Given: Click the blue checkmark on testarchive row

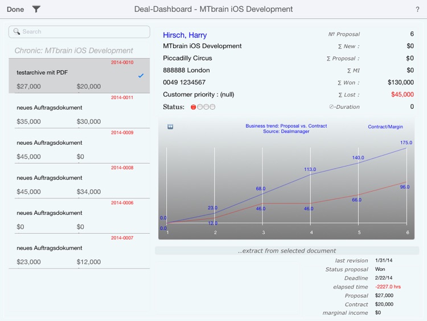Looking at the screenshot, I should 141,75.
